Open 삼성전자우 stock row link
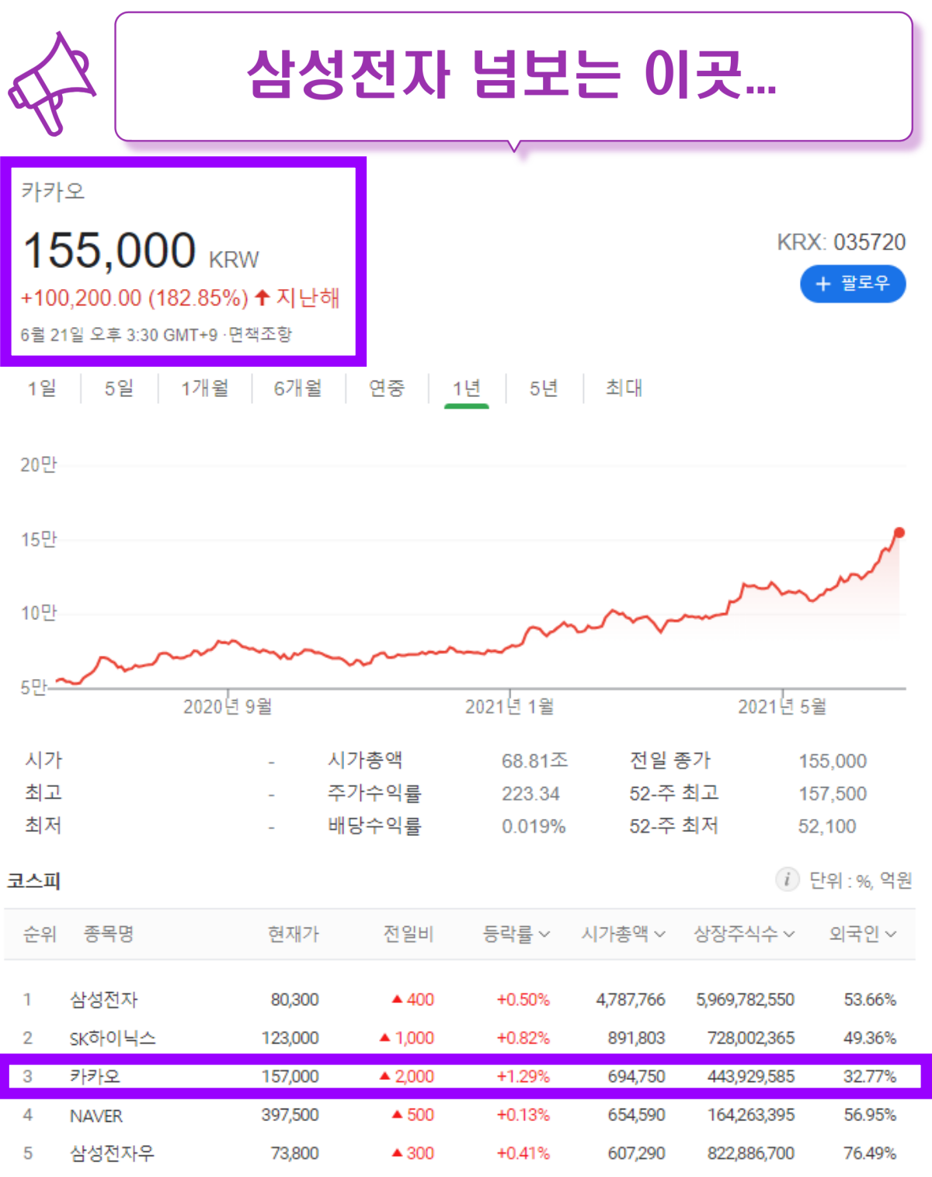 [113, 1154]
